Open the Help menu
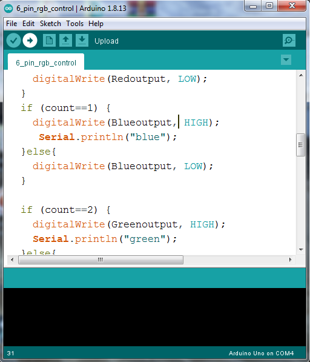 click(x=96, y=24)
